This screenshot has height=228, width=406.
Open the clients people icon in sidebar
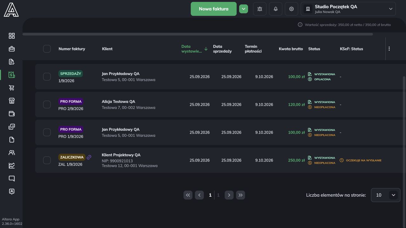click(12, 153)
